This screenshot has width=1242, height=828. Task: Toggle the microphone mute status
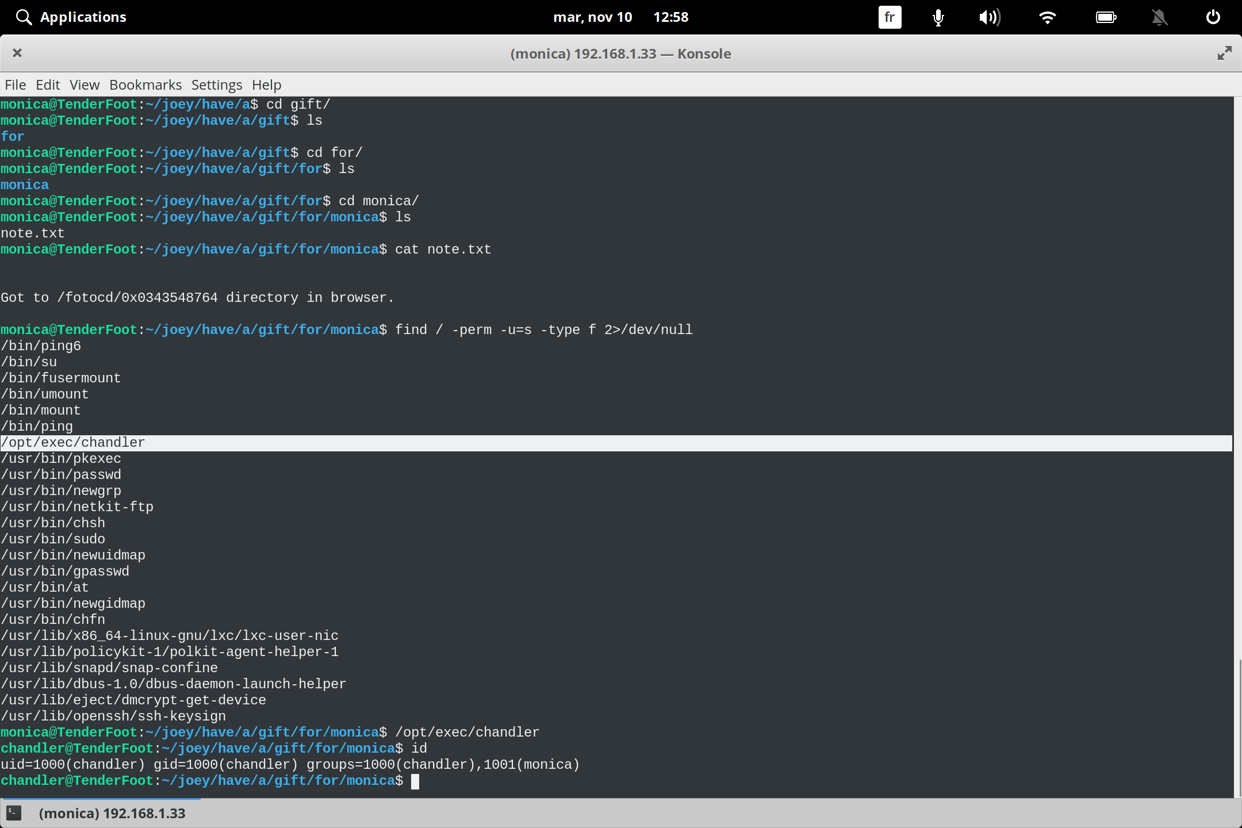(x=937, y=17)
